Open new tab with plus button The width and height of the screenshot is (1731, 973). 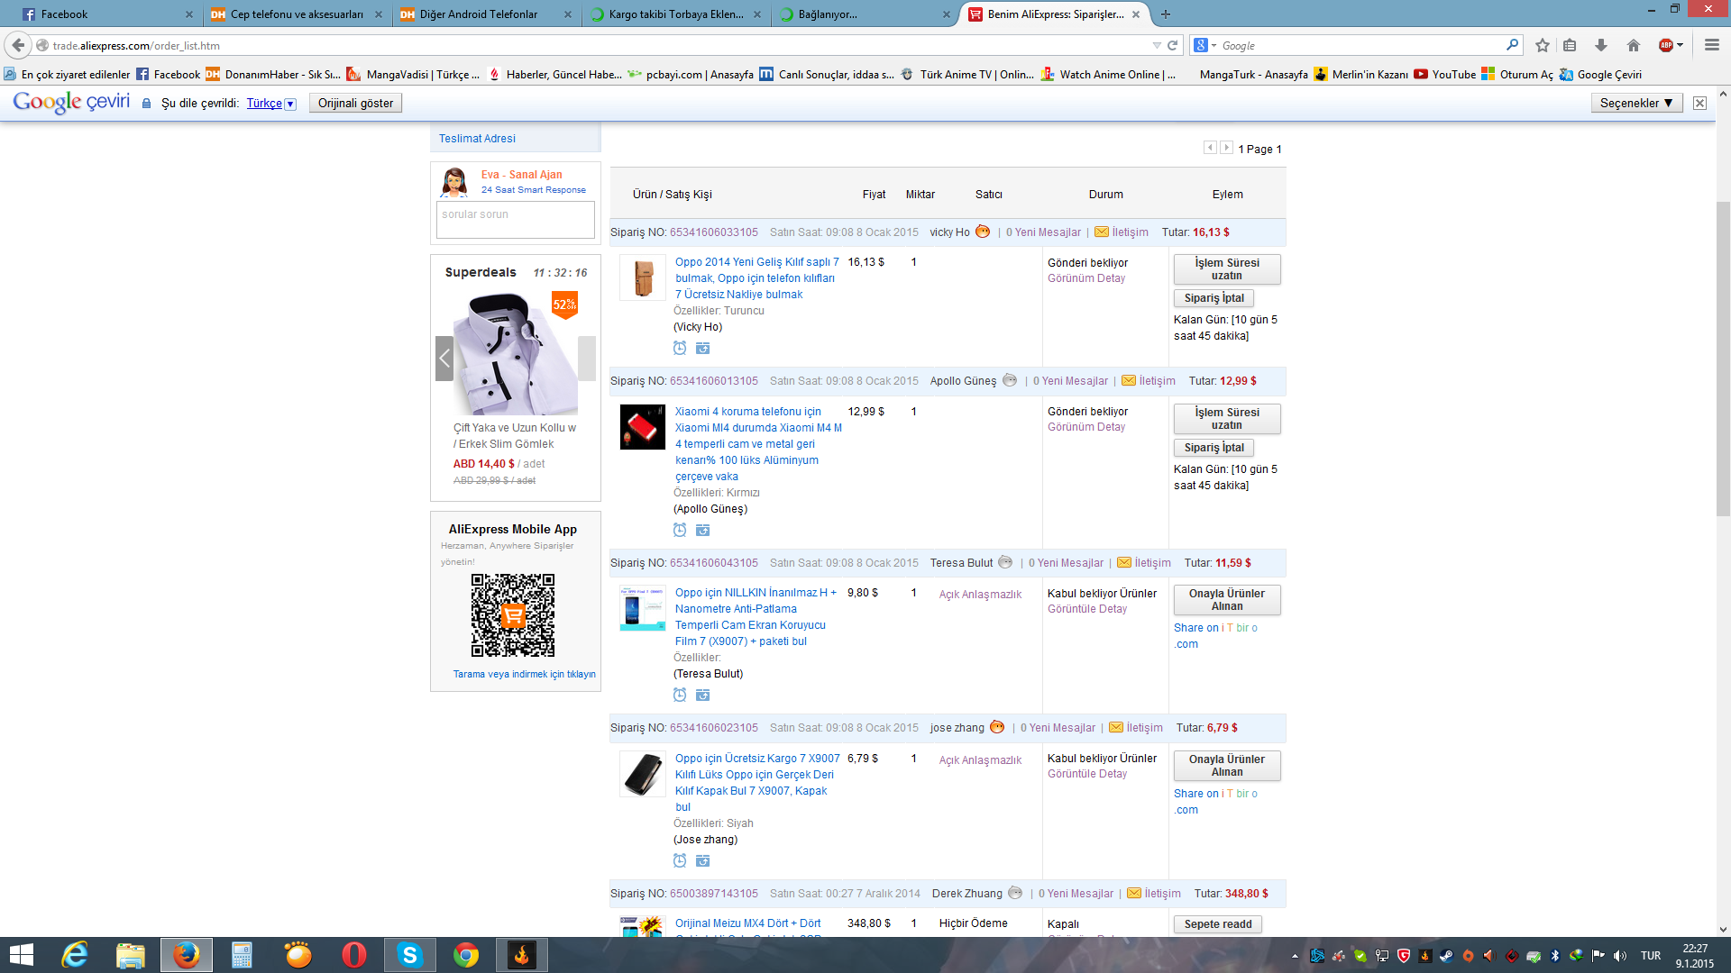pyautogui.click(x=1166, y=14)
